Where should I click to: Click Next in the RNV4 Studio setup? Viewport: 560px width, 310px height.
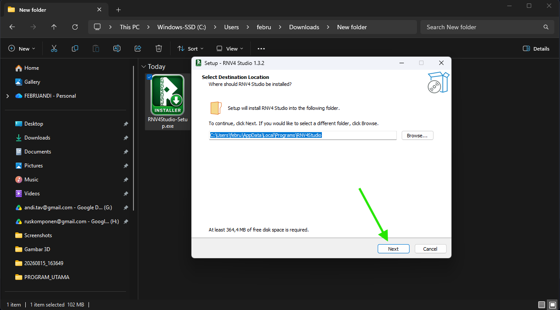pos(393,249)
